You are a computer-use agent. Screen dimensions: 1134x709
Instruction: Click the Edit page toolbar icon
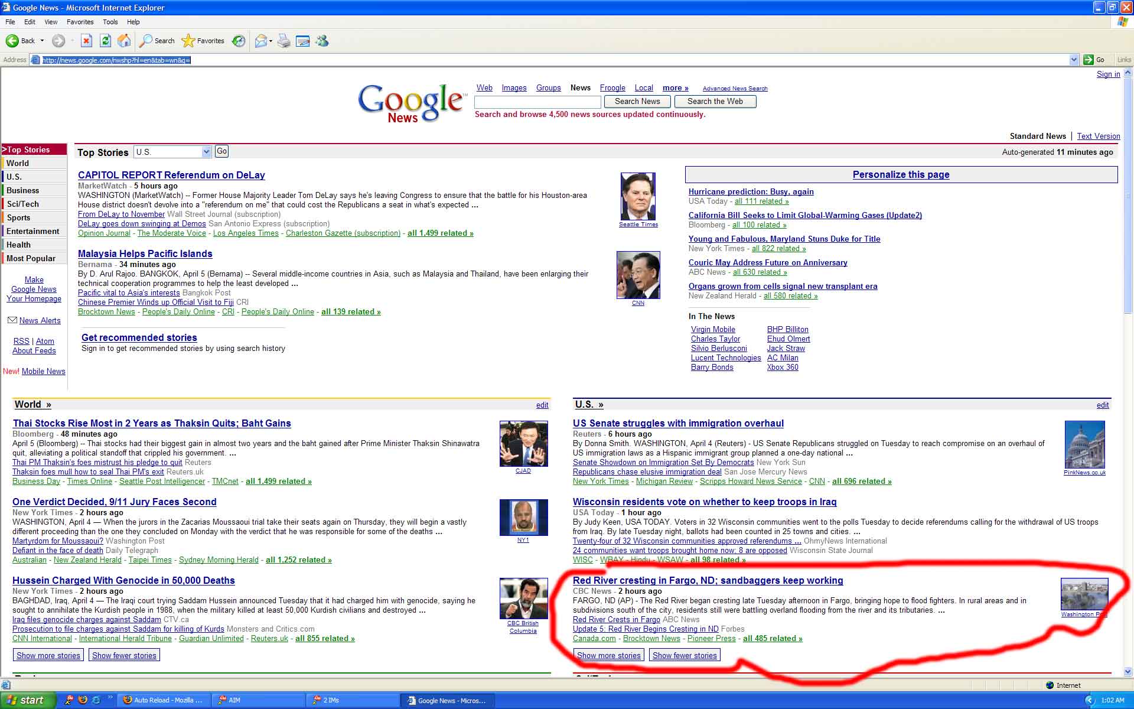point(303,41)
